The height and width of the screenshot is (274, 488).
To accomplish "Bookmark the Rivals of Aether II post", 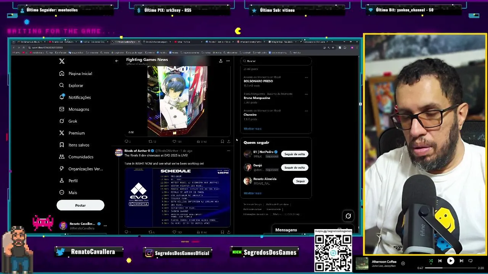I will (222, 232).
